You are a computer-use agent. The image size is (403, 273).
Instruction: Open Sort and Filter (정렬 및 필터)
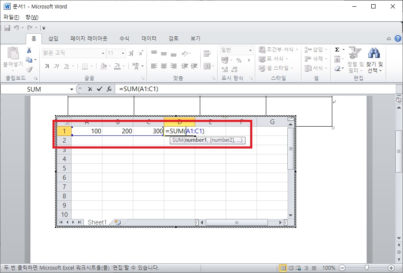pos(356,59)
